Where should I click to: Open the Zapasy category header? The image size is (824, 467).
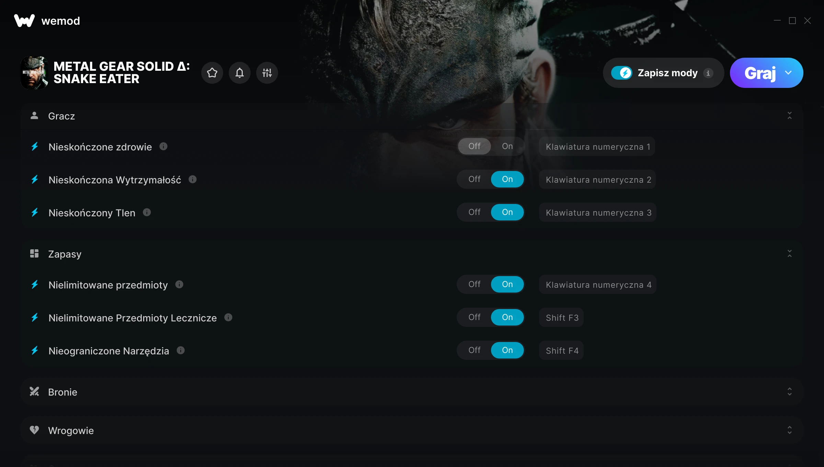412,254
